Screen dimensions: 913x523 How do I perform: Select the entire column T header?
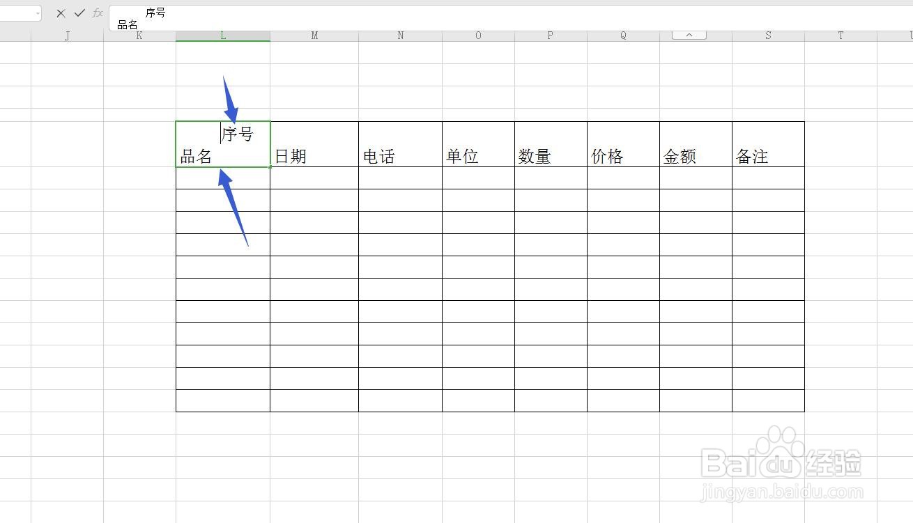[840, 35]
